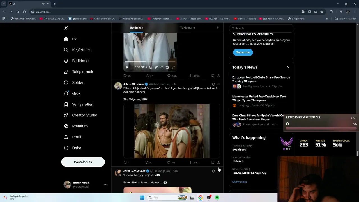The height and width of the screenshot is (202, 359).
Task: Select the Senin için tab
Action: point(137,27)
